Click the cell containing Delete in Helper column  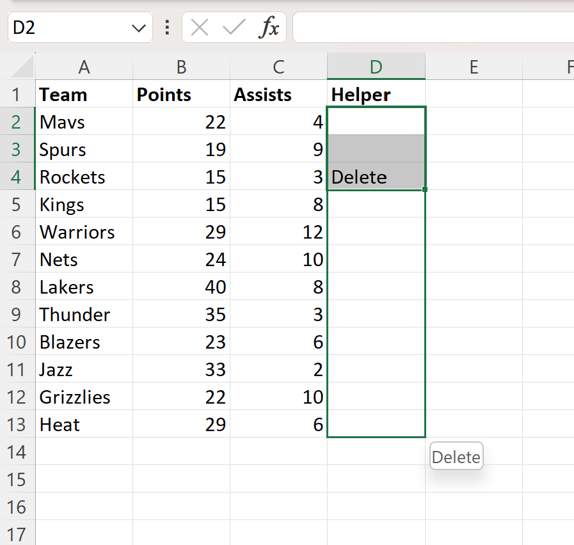376,177
